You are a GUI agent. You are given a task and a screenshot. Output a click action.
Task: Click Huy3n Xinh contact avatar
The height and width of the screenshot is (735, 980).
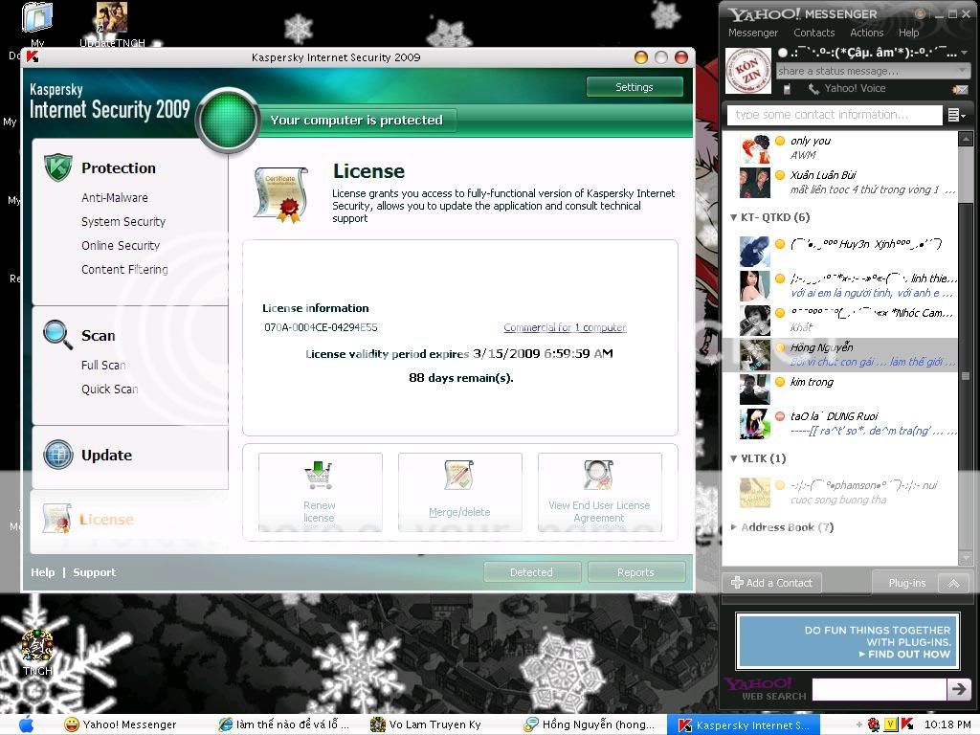pyautogui.click(x=754, y=252)
